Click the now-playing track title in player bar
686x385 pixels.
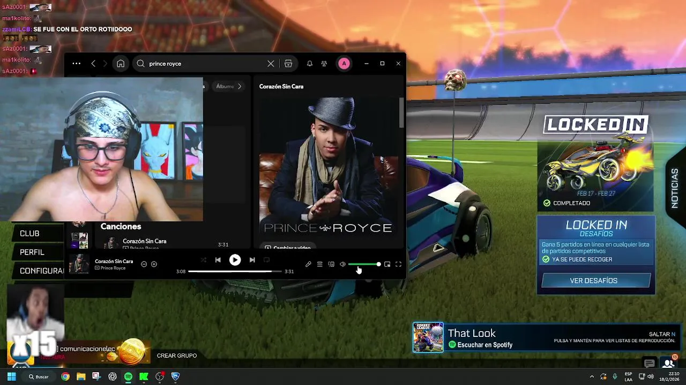click(x=114, y=261)
